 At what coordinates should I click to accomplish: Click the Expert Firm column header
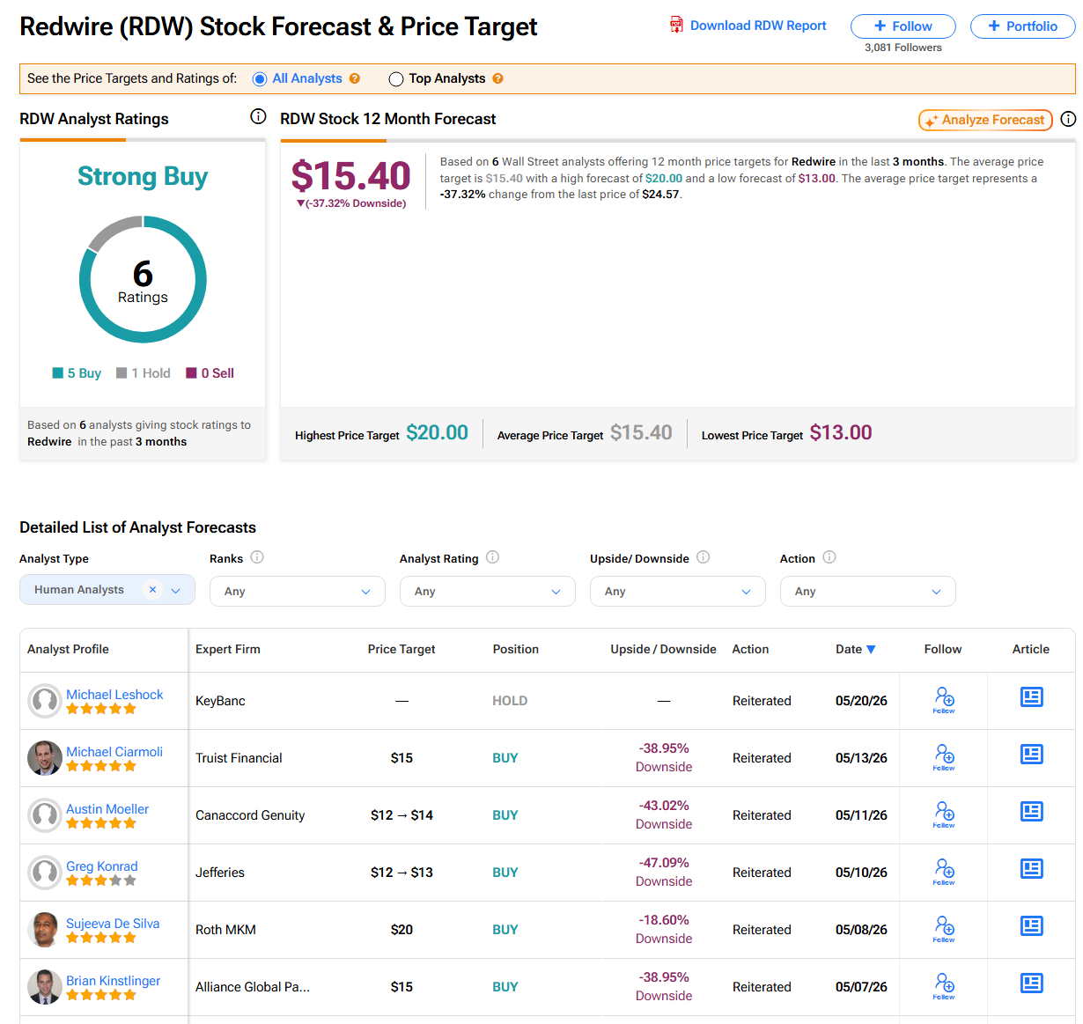click(x=228, y=649)
